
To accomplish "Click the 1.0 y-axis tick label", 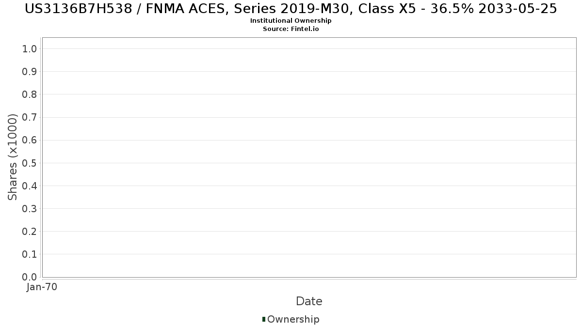I will (30, 48).
